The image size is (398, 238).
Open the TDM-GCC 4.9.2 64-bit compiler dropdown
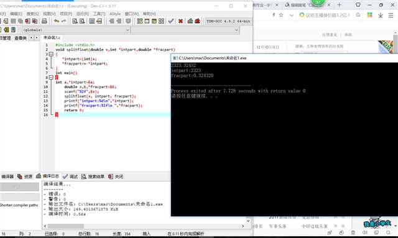coord(228,21)
